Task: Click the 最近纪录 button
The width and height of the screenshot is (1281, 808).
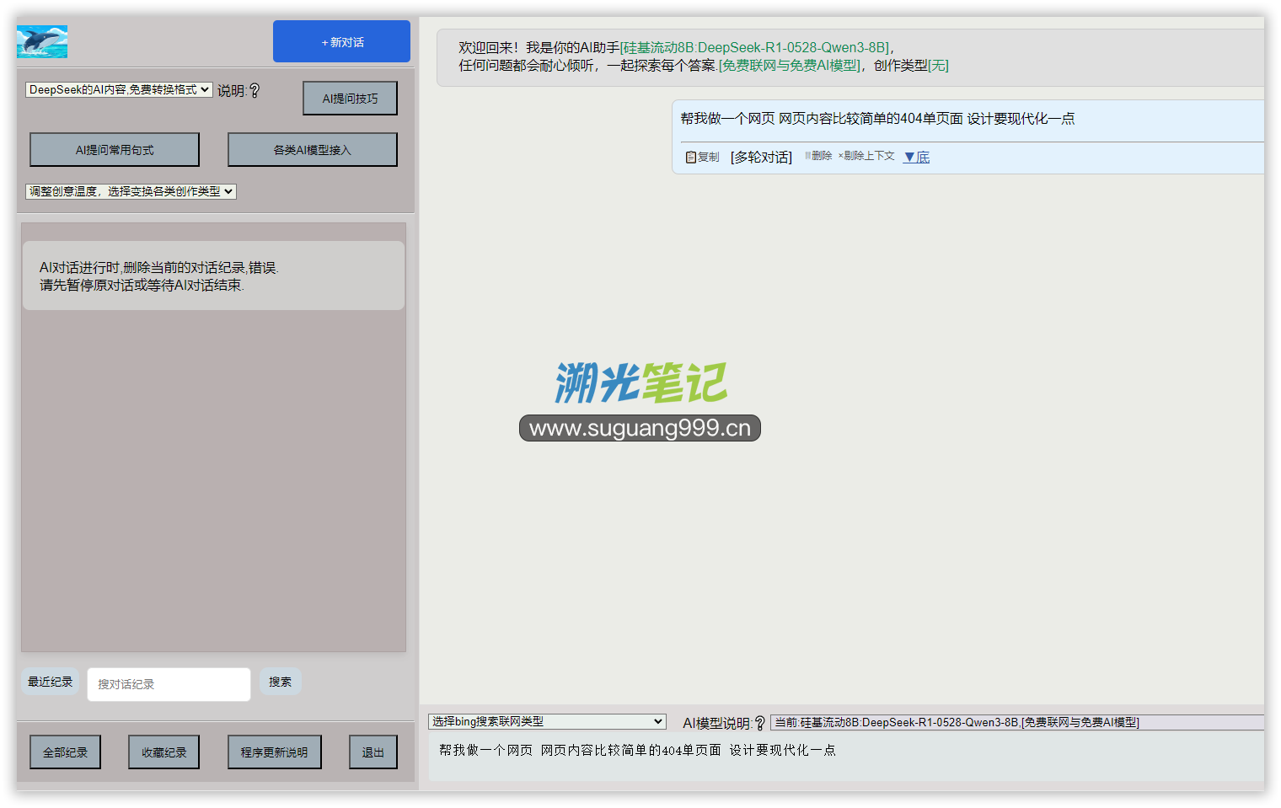Action: pos(50,682)
